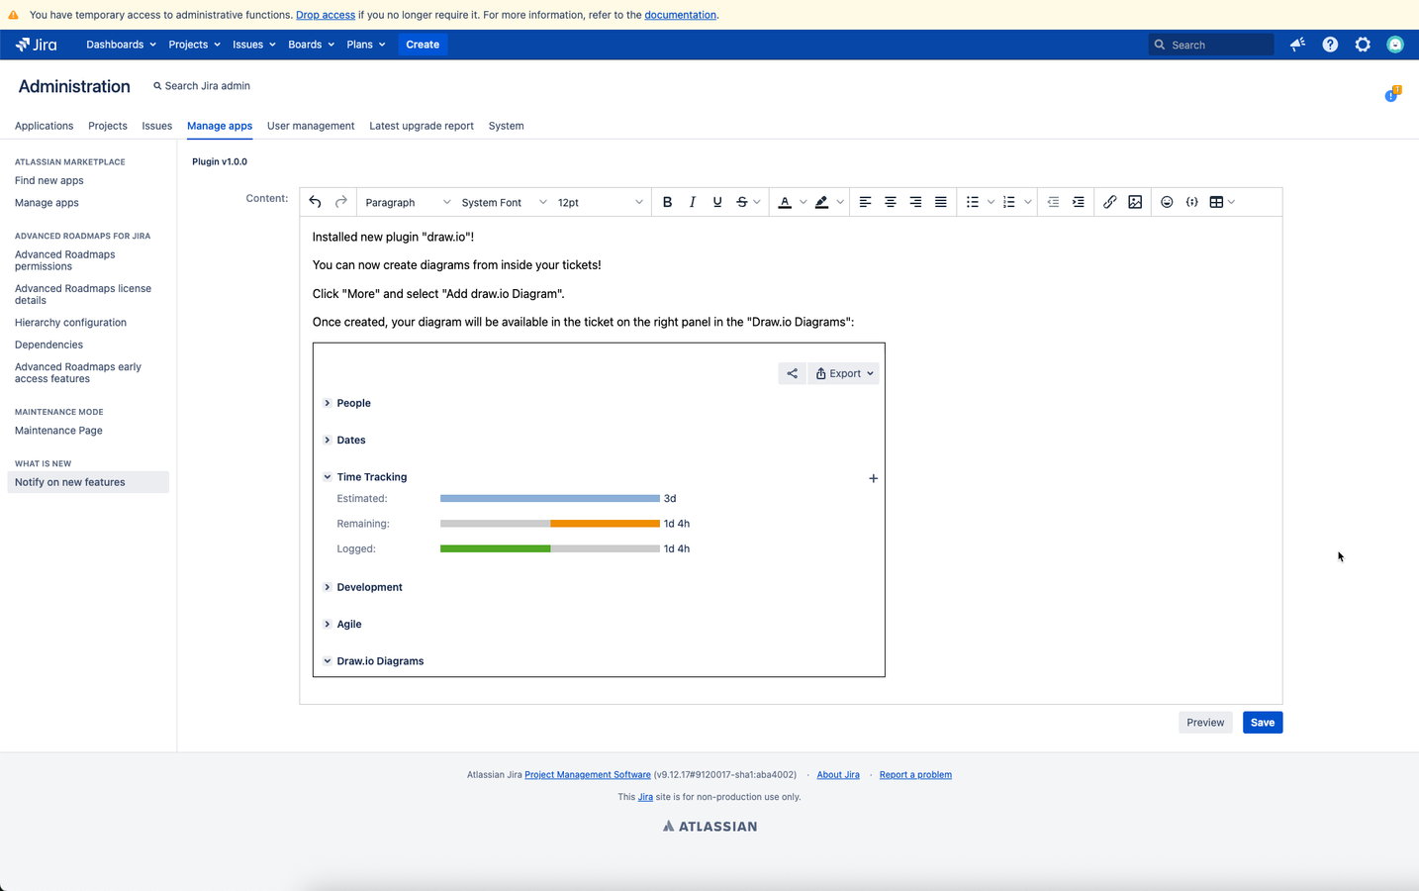This screenshot has height=891, width=1419.
Task: Open the highlight color picker arrow
Action: pos(840,202)
